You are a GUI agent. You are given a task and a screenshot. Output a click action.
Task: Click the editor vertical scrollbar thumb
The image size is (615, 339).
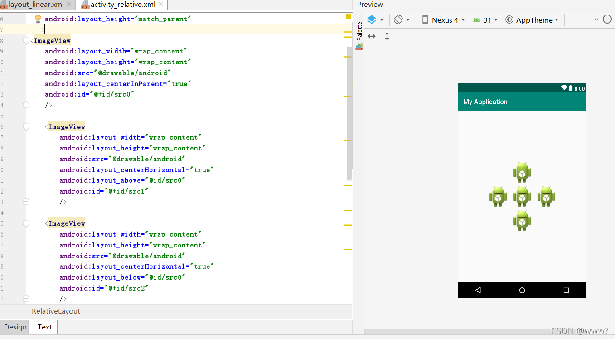tap(349, 113)
